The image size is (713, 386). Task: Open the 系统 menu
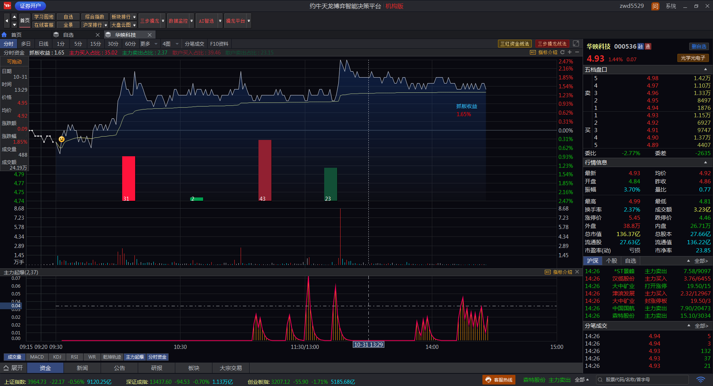pos(671,6)
